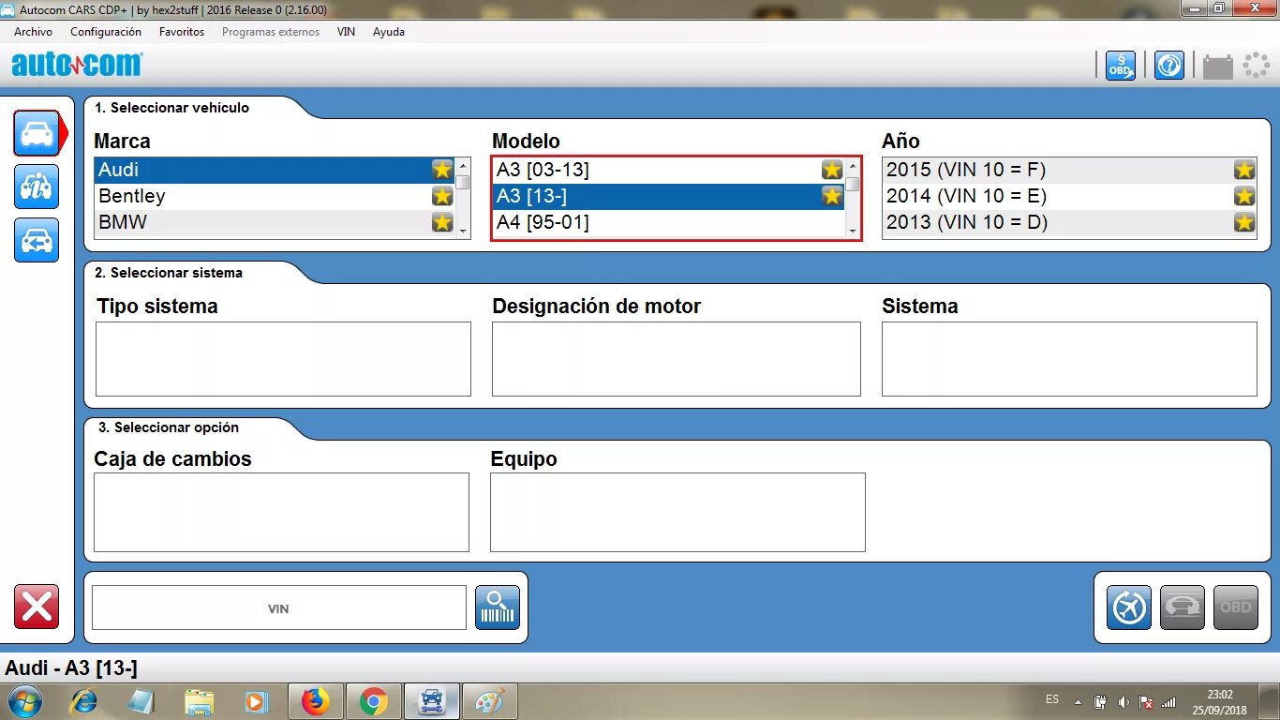Click the Modelo list scrollbar thumb
Screen dimensions: 1280x720
click(853, 184)
